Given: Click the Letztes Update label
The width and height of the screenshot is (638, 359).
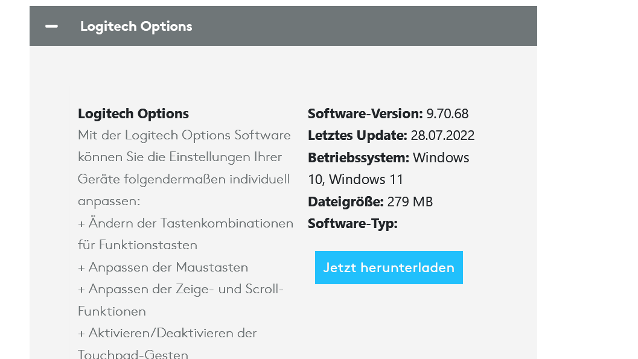Looking at the screenshot, I should 357,135.
